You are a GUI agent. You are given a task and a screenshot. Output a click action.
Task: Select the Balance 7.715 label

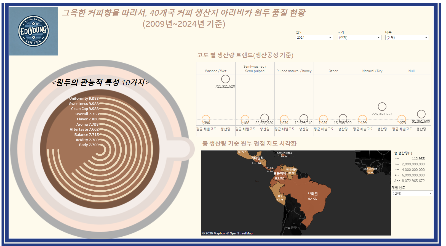(x=86, y=134)
